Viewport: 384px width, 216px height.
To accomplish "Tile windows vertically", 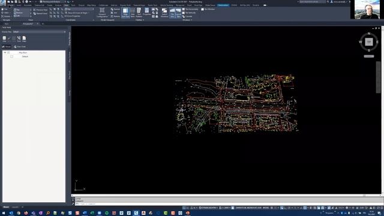I will (189, 13).
